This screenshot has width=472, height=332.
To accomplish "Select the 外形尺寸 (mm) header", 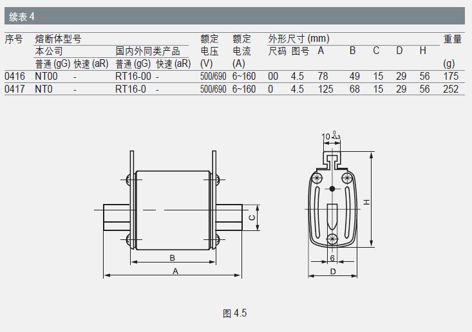I will 298,39.
